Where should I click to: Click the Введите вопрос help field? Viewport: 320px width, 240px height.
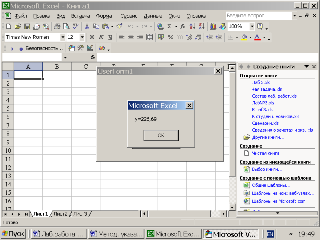tap(259, 16)
